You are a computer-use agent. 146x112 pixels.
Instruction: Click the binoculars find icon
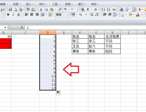[33, 9]
